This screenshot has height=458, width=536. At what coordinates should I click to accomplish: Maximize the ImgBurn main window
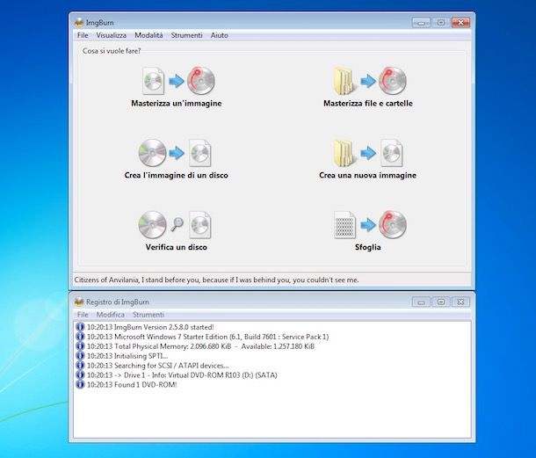click(x=441, y=23)
